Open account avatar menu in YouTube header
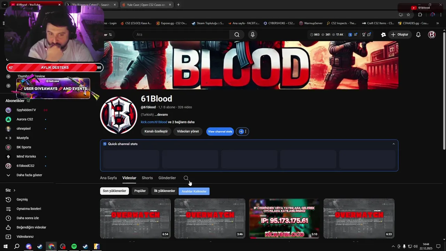Image resolution: width=446 pixels, height=251 pixels. tap(432, 35)
